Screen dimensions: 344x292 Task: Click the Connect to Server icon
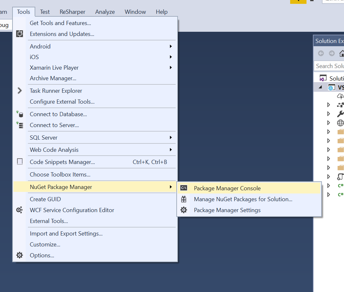(20, 125)
